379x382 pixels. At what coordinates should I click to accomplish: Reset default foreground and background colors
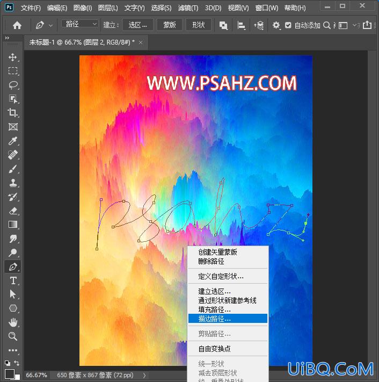tap(8, 363)
